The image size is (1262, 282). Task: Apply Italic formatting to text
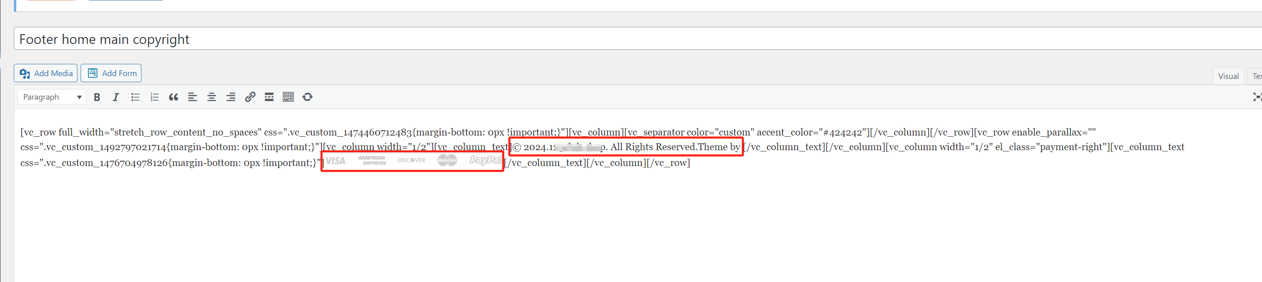coord(116,97)
